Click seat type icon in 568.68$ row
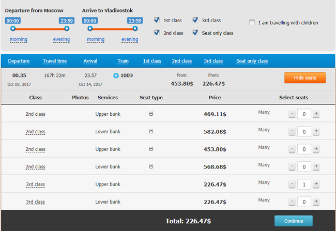Screen dimensions: 336x231 point(151,167)
